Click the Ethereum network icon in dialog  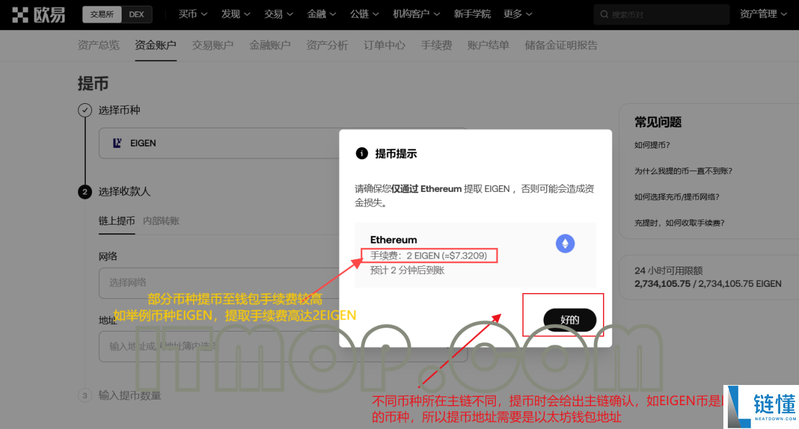click(x=565, y=243)
